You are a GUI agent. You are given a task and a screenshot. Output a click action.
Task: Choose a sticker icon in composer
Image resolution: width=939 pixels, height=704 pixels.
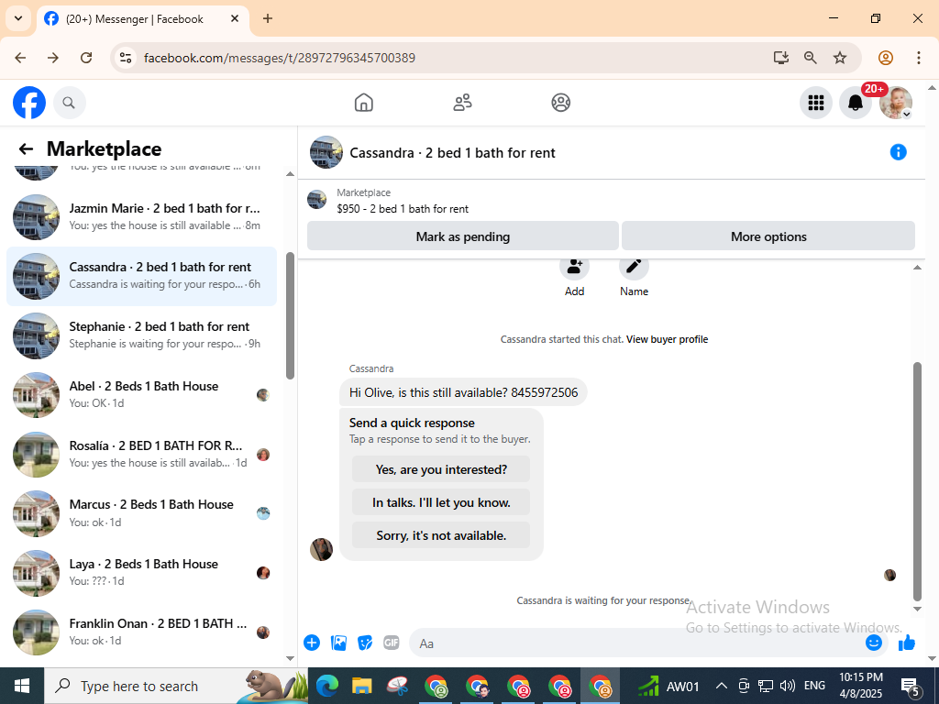[x=365, y=643]
